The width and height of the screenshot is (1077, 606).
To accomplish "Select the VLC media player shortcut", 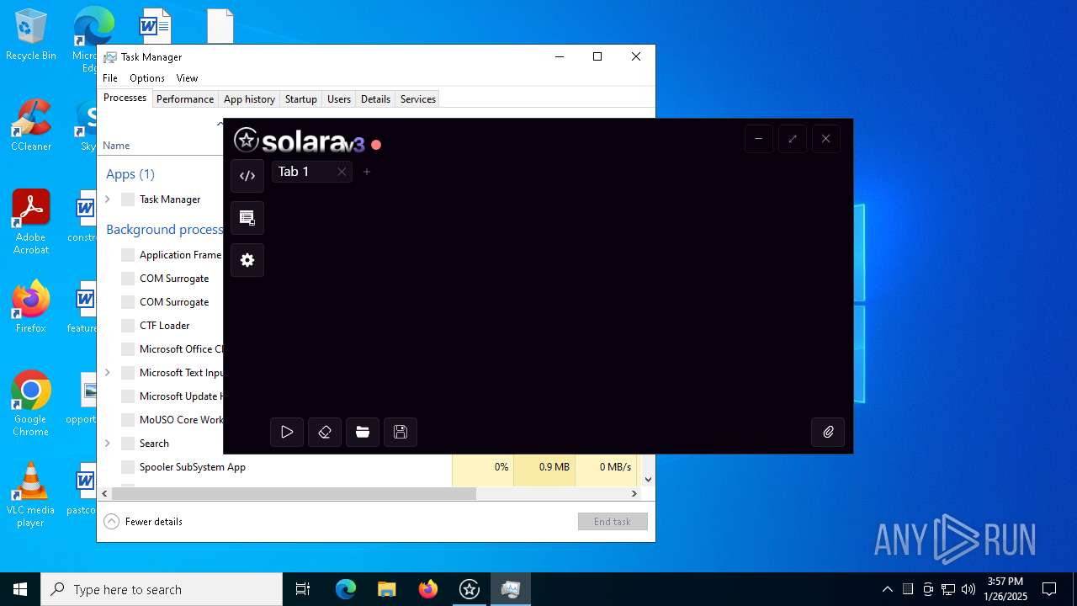I will 31,495.
